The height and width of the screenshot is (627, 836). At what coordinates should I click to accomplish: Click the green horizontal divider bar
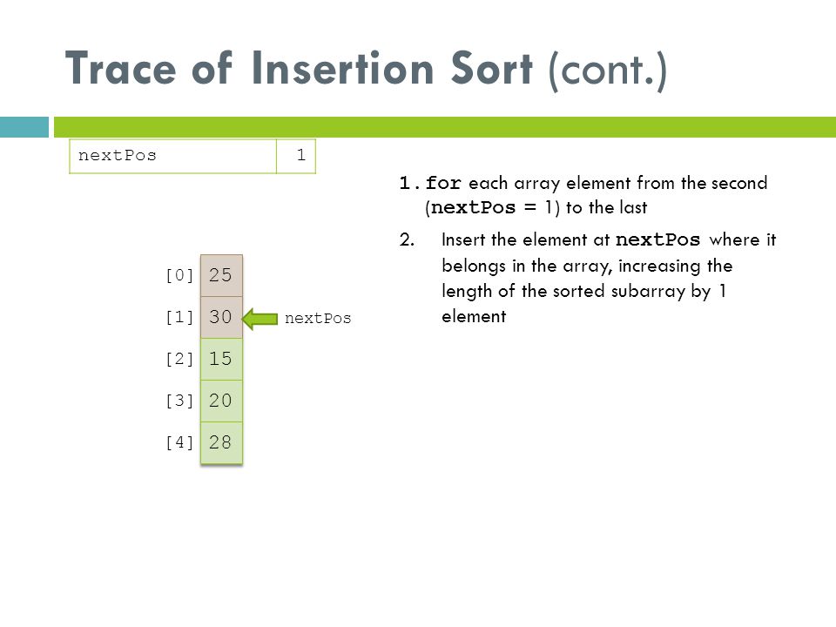(x=445, y=127)
